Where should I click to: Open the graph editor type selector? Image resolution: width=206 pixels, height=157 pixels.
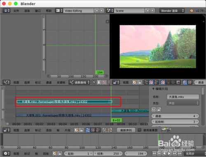point(7,82)
